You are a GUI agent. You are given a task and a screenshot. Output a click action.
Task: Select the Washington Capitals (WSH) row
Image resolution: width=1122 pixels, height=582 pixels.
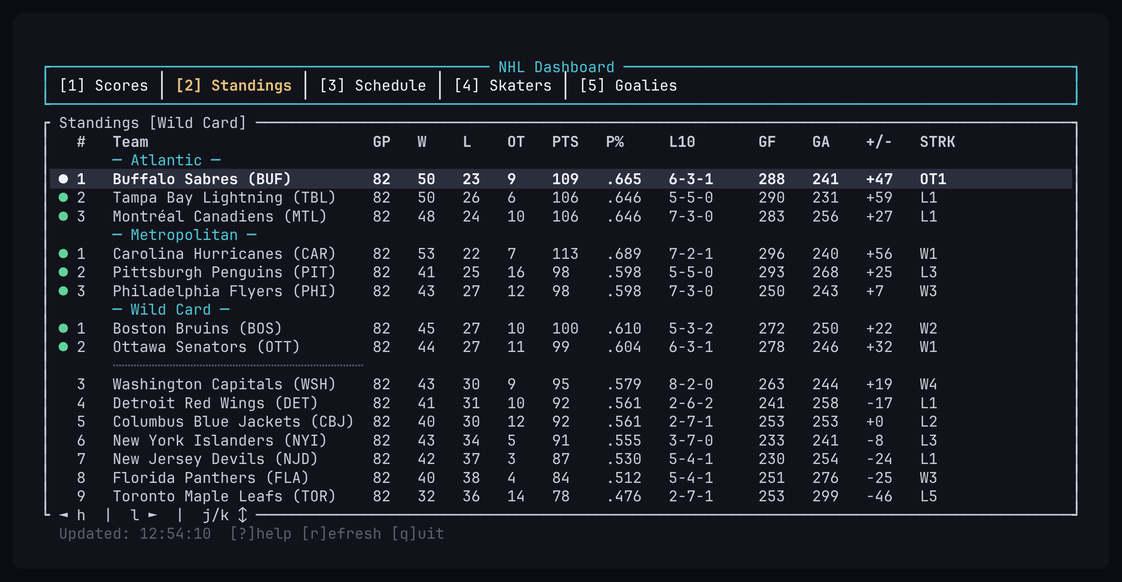tap(561, 384)
